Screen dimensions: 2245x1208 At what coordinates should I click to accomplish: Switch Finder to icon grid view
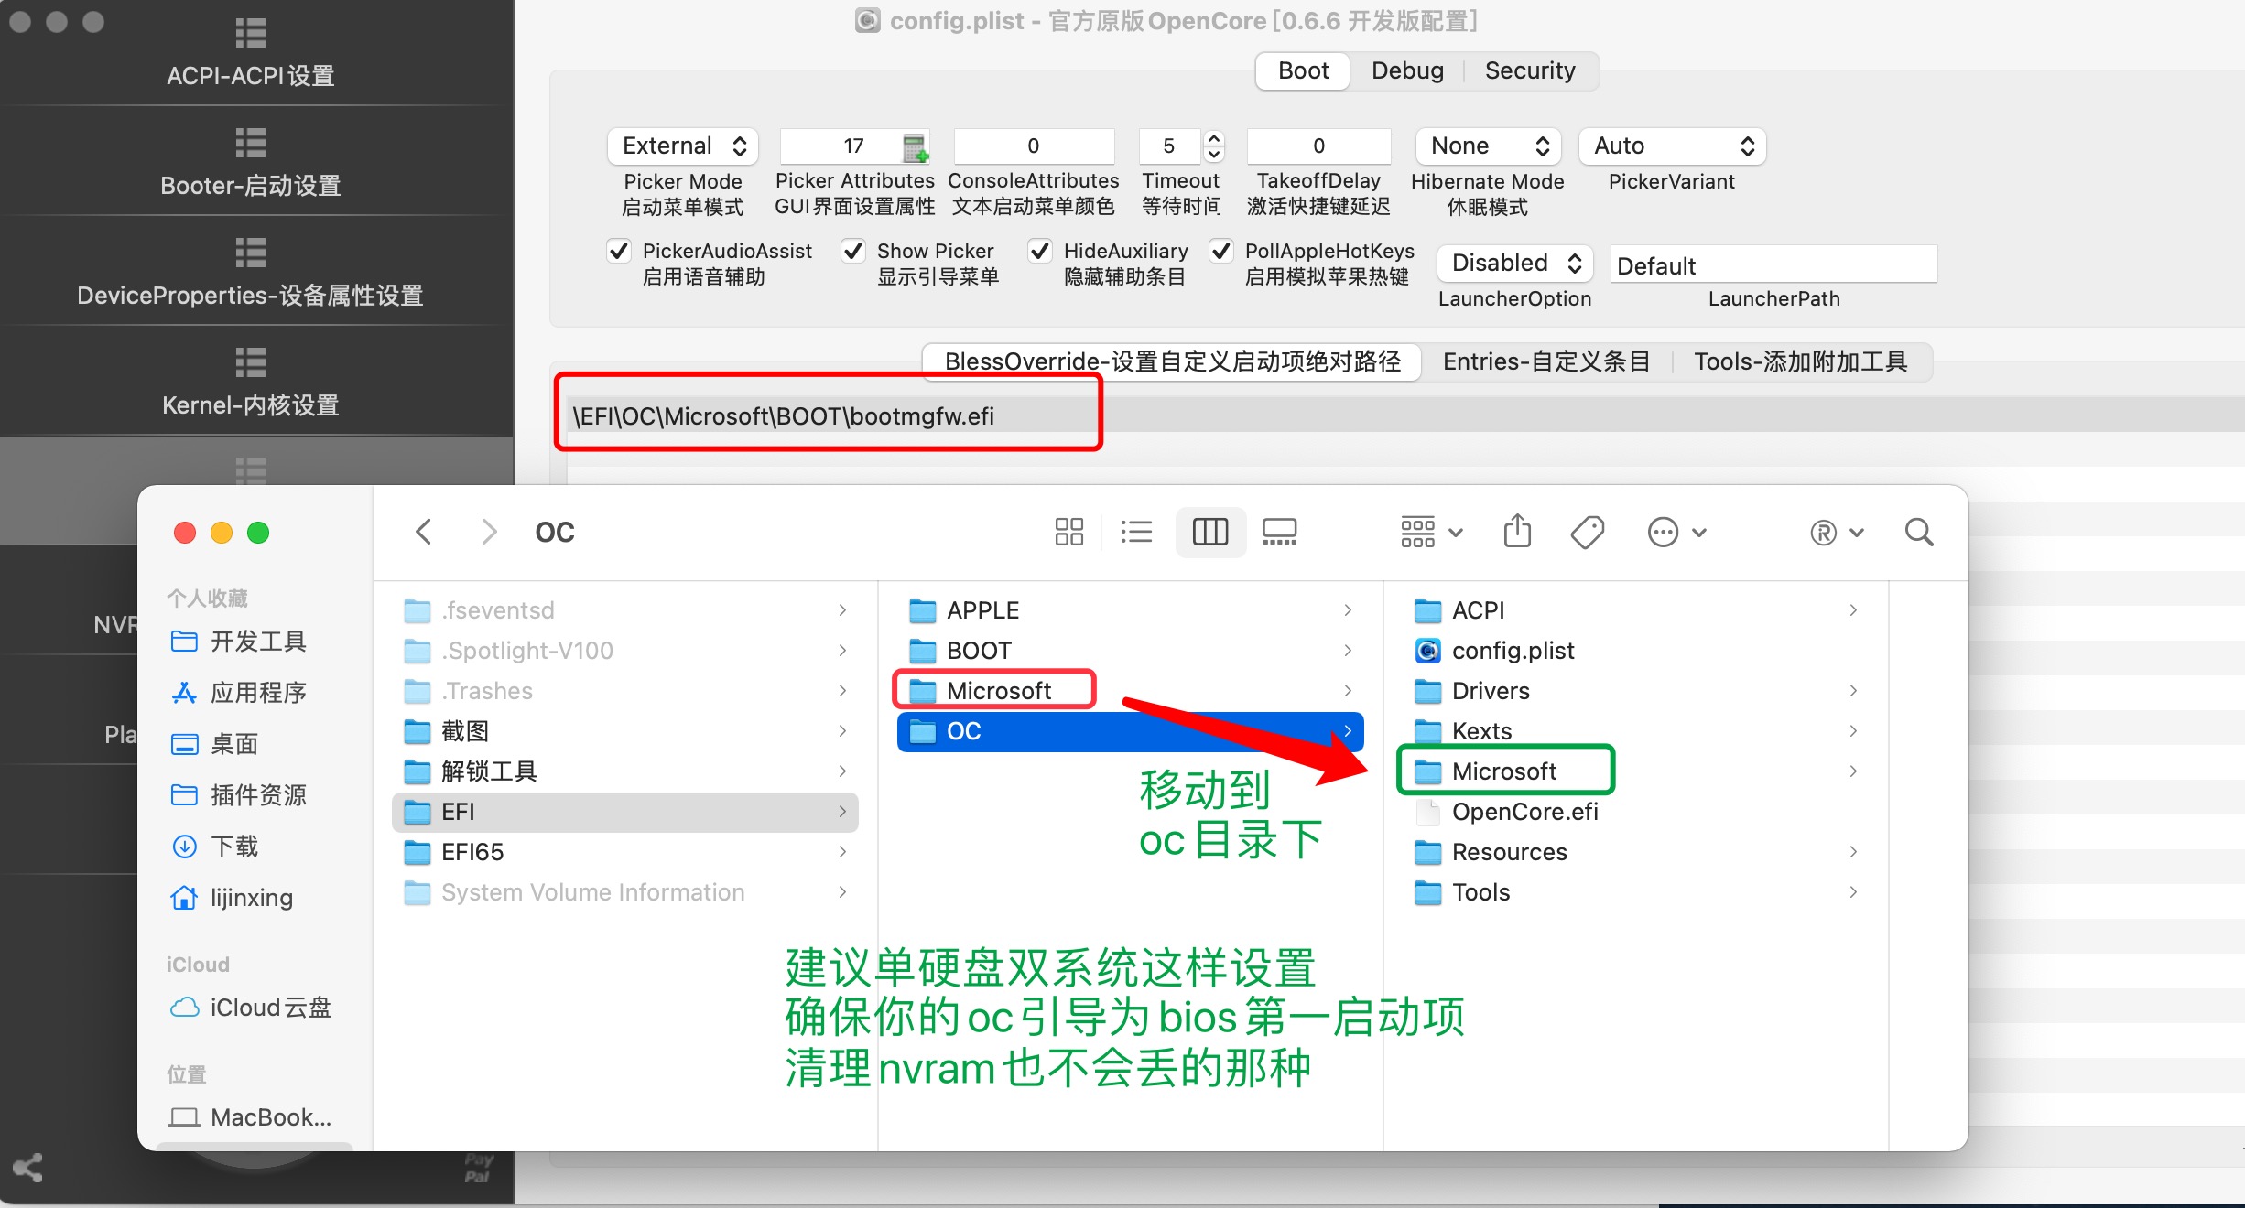click(x=1068, y=532)
